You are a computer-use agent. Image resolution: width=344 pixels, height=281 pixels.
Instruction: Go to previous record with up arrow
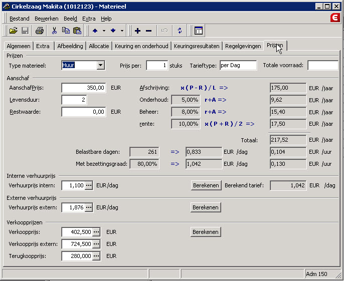tap(95, 31)
